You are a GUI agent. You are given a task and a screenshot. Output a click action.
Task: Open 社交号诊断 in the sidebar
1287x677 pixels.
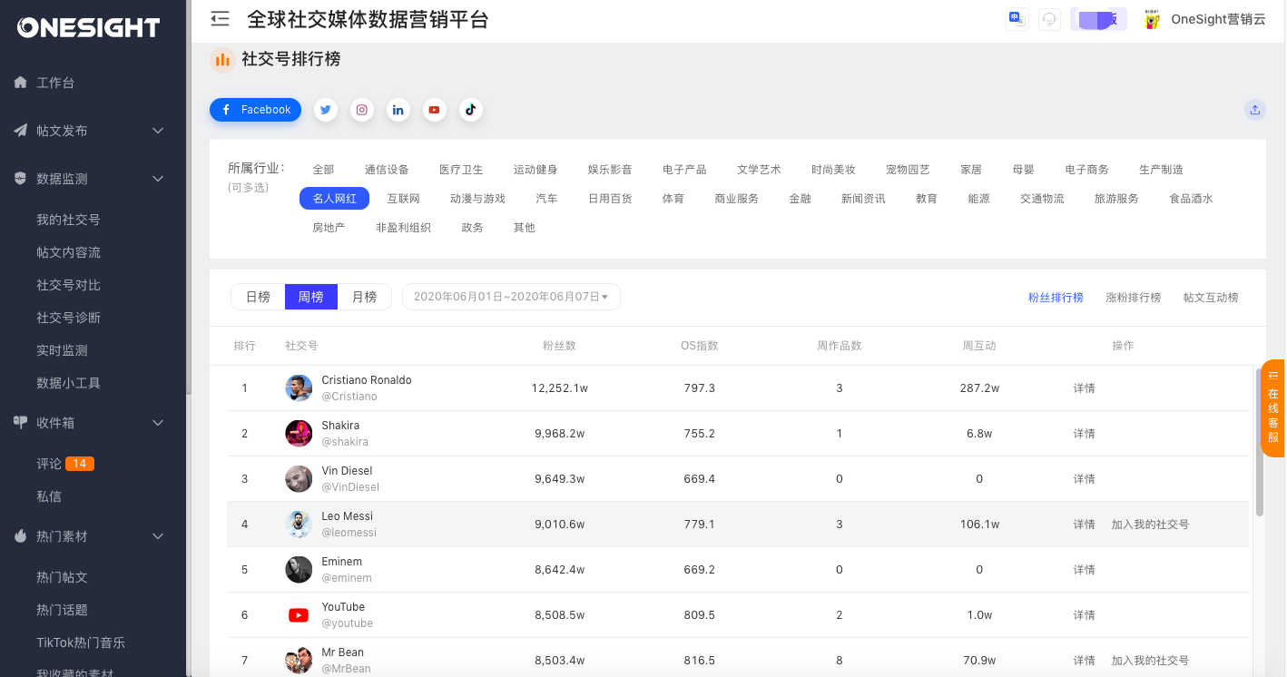coord(68,318)
